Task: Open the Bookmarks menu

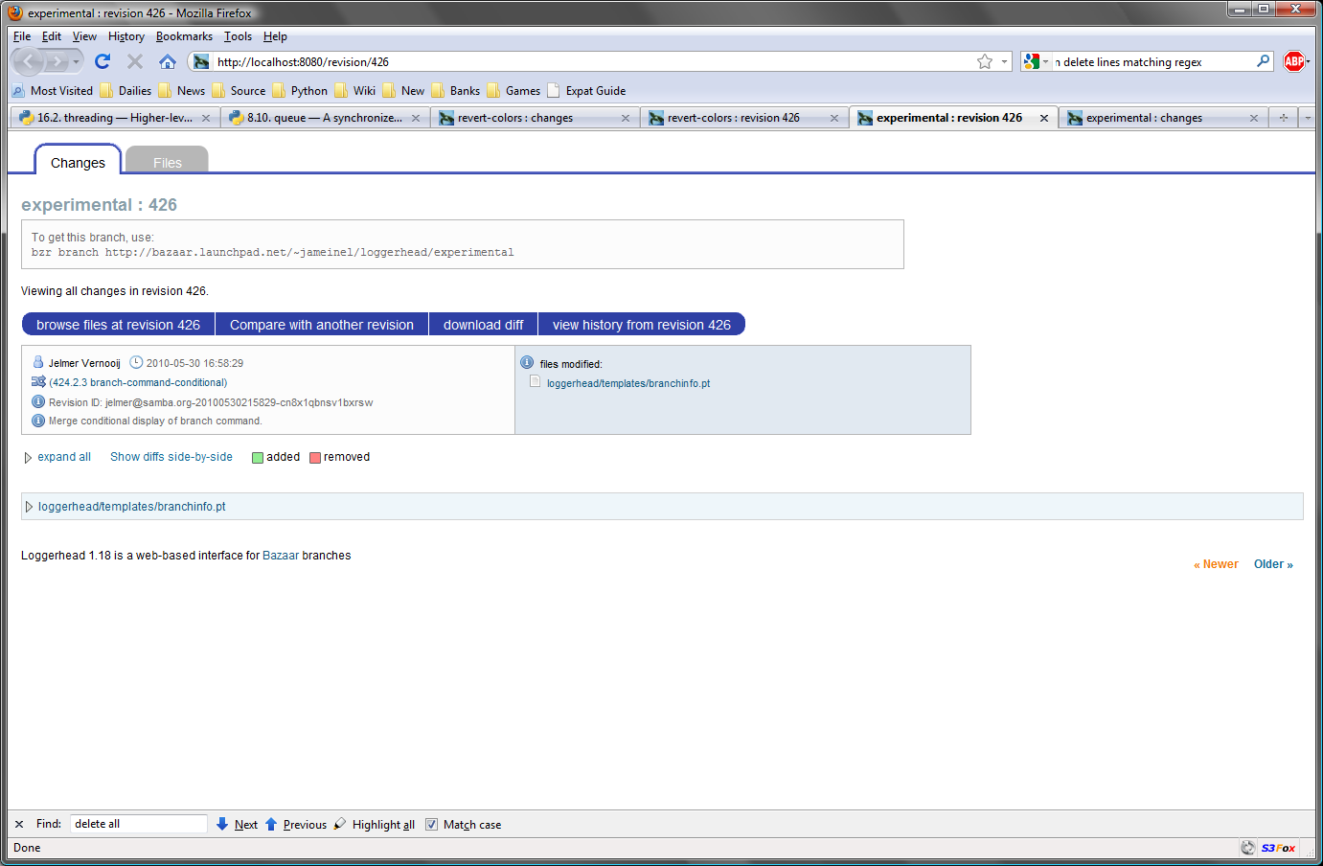Action: point(184,36)
